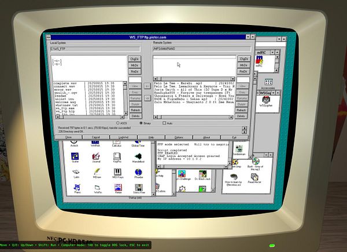Select remote file Forgive our trespasses
The image size is (347, 252).
194,93
